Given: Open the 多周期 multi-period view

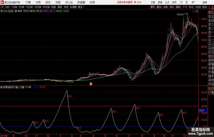Looking at the screenshot, I should [x=73, y=7].
